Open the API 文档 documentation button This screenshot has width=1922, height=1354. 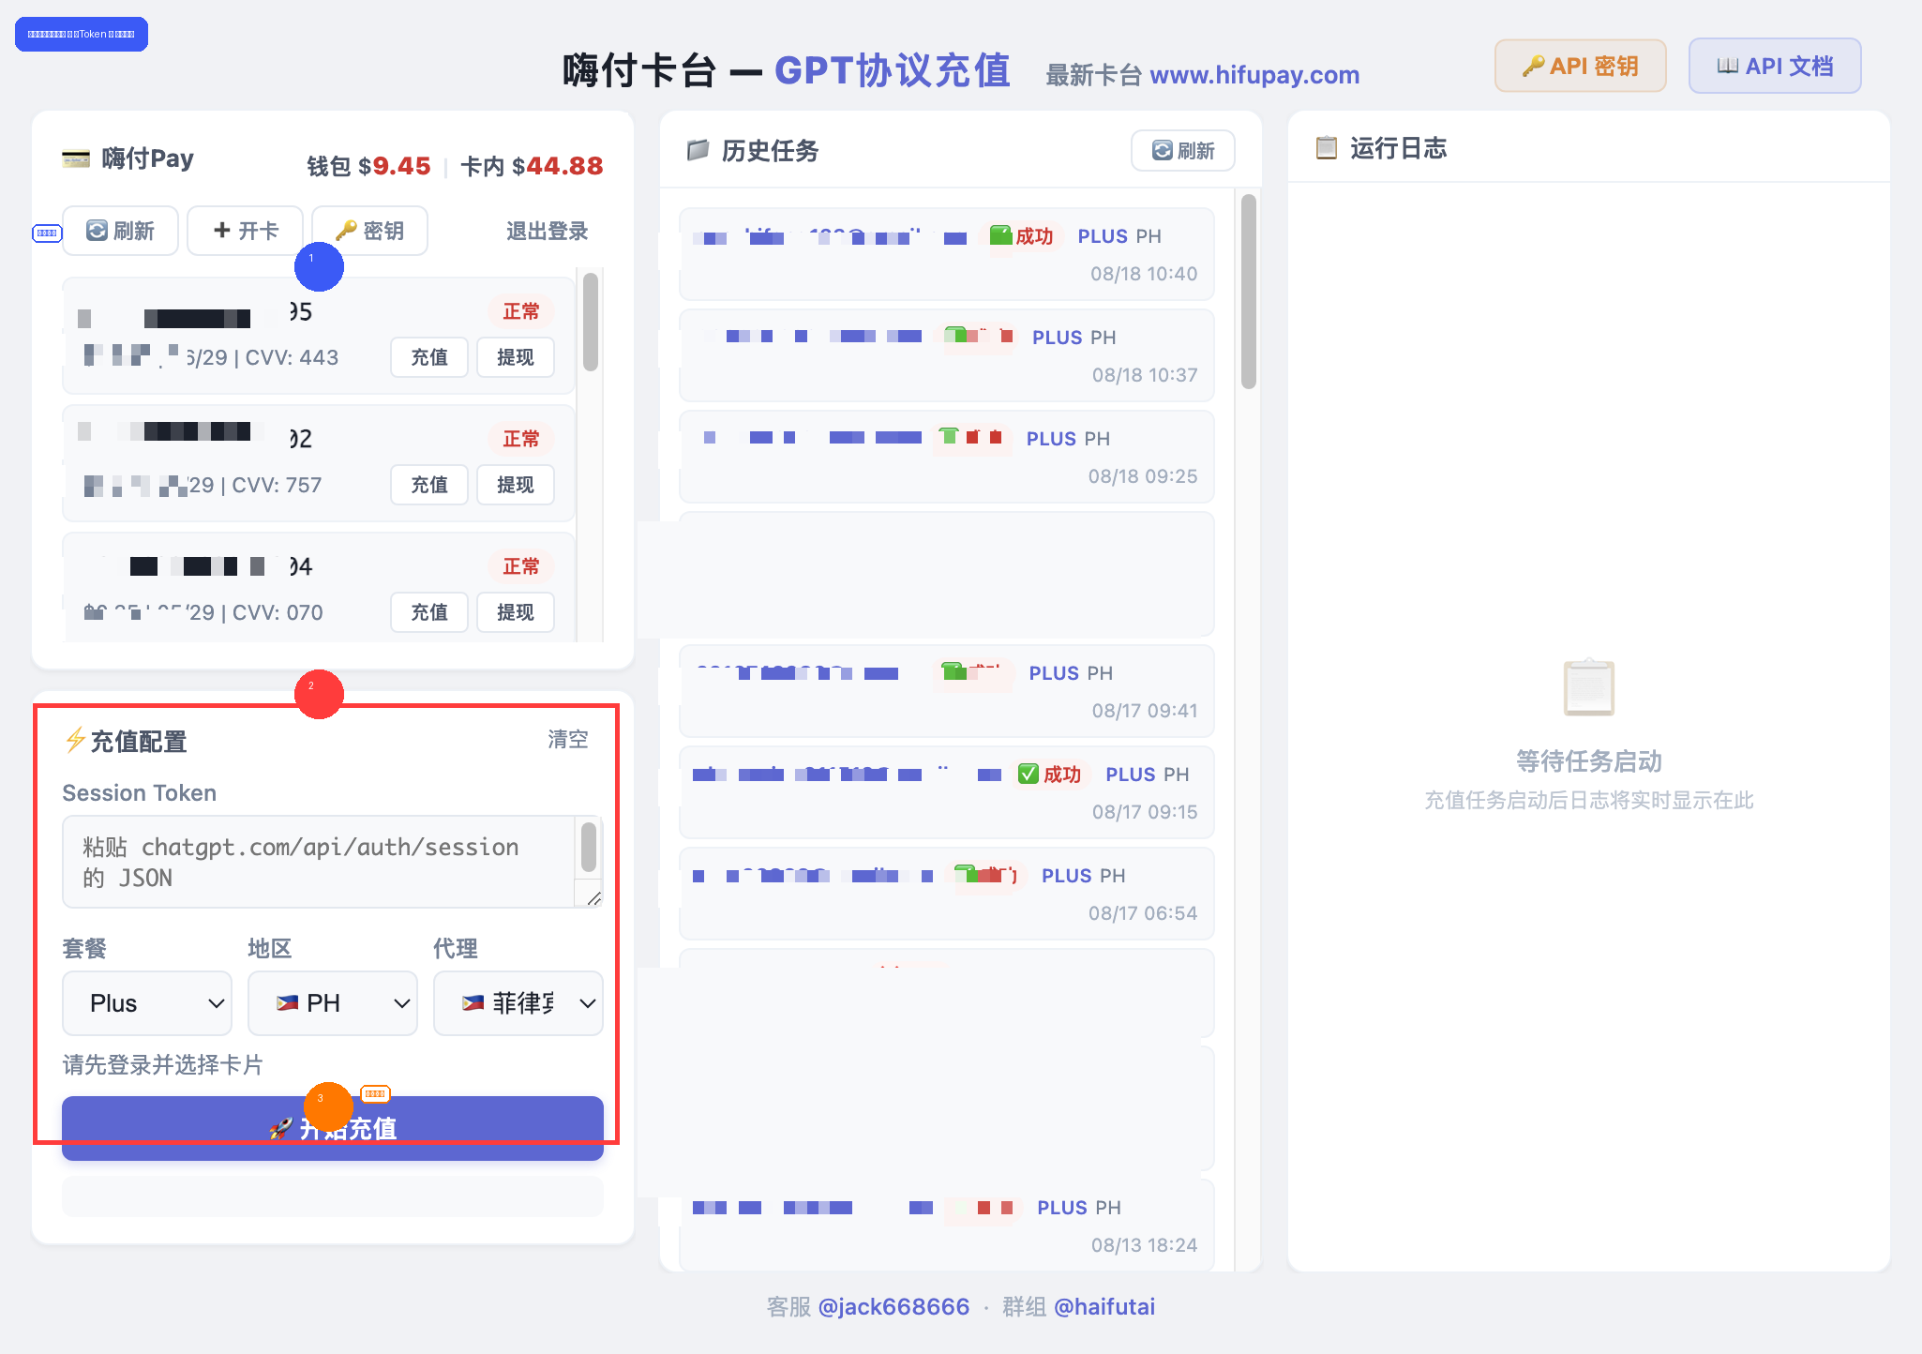pos(1775,66)
